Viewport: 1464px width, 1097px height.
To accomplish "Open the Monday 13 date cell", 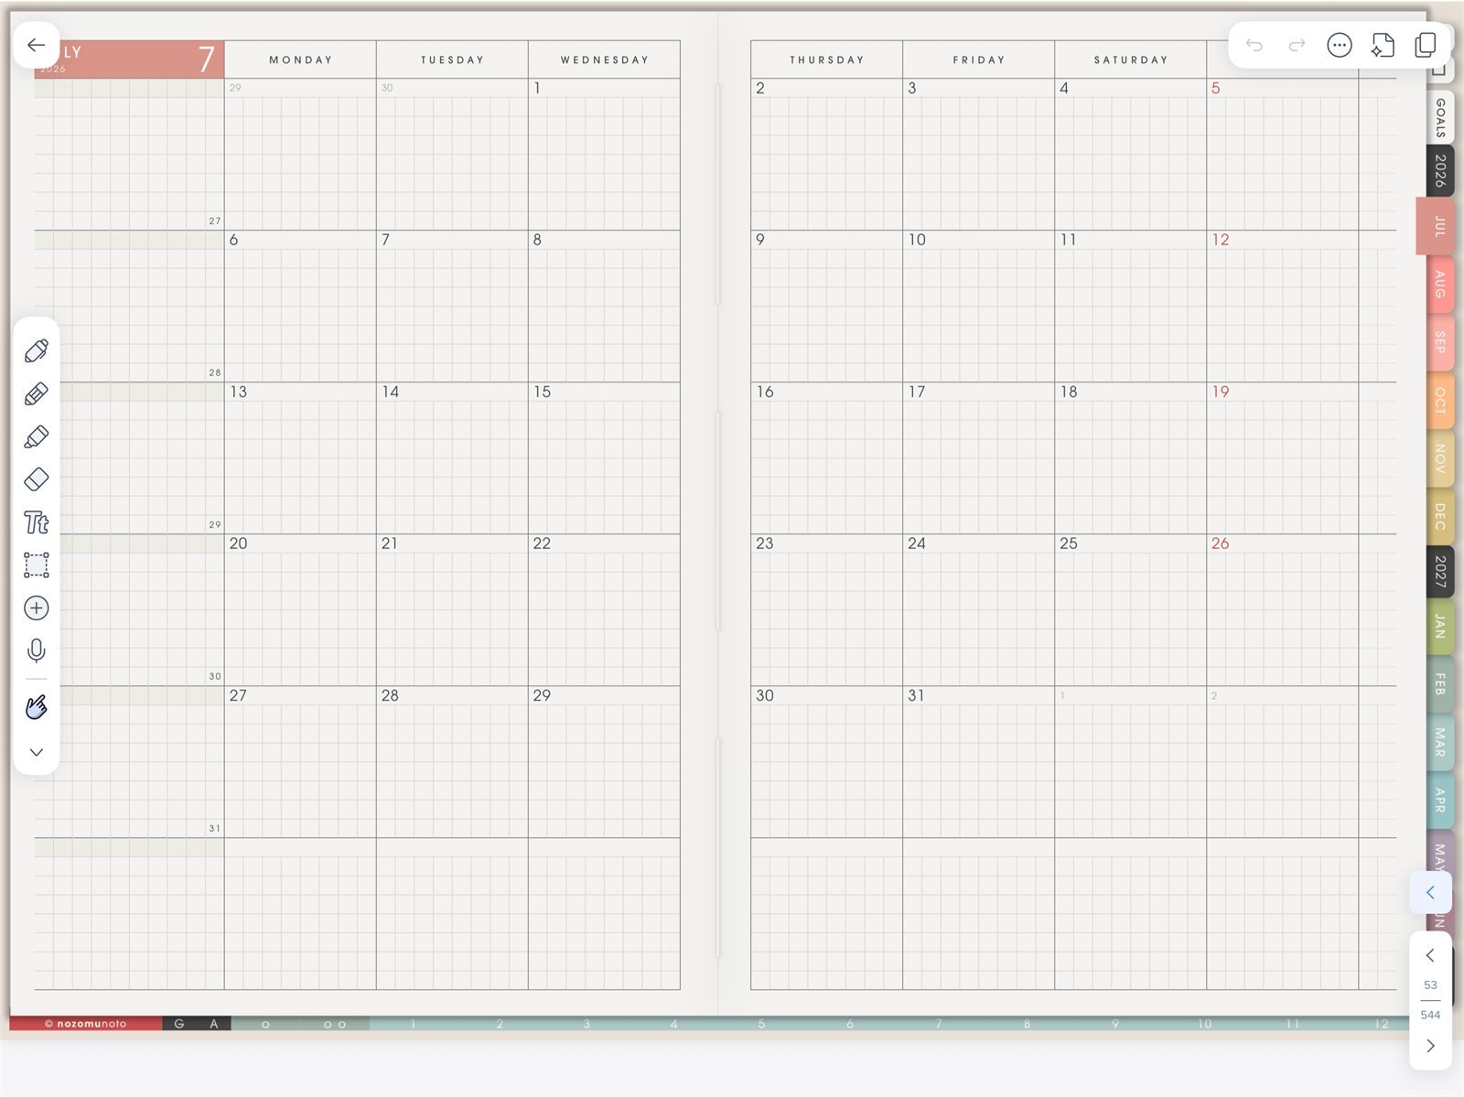I will (300, 457).
